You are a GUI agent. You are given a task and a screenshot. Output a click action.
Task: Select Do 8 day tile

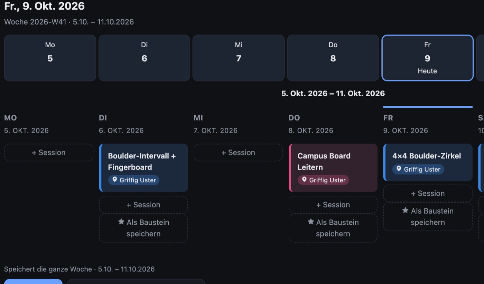pyautogui.click(x=333, y=58)
